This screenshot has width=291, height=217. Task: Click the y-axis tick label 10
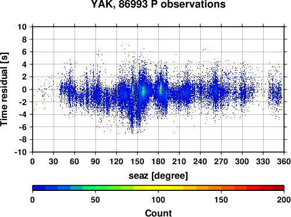click(x=22, y=27)
